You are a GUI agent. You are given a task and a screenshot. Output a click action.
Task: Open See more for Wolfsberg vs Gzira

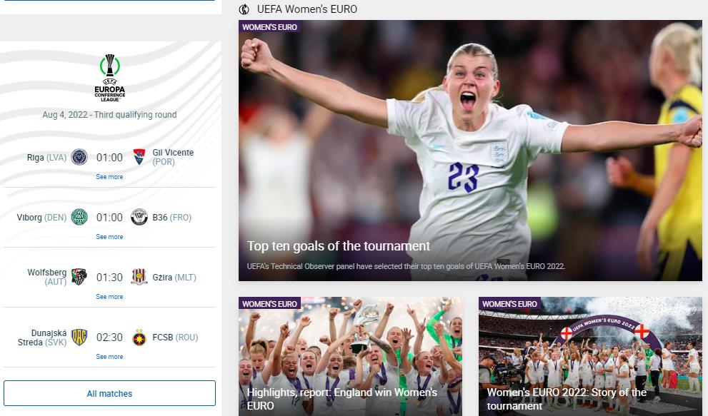[109, 297]
